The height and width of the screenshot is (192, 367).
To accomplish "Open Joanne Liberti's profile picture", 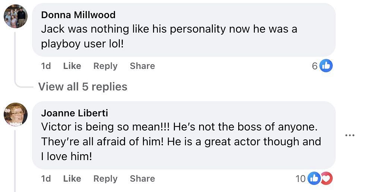I will [x=16, y=114].
